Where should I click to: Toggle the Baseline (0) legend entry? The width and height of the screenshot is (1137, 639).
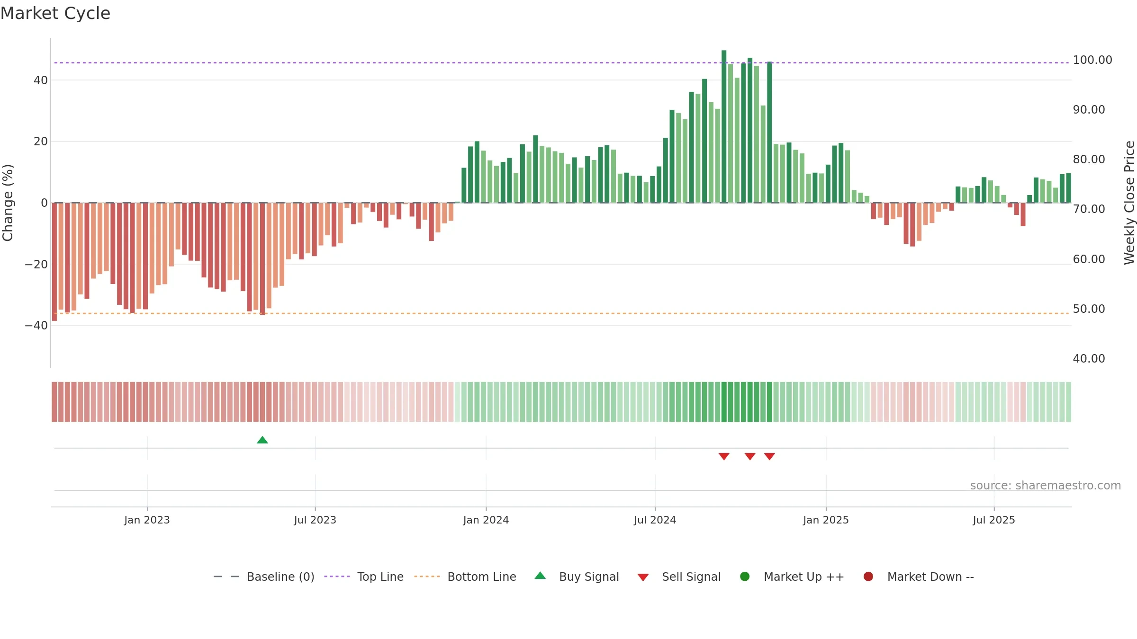[x=264, y=577]
